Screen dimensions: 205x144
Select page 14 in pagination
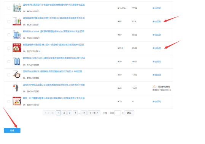tap(84, 113)
